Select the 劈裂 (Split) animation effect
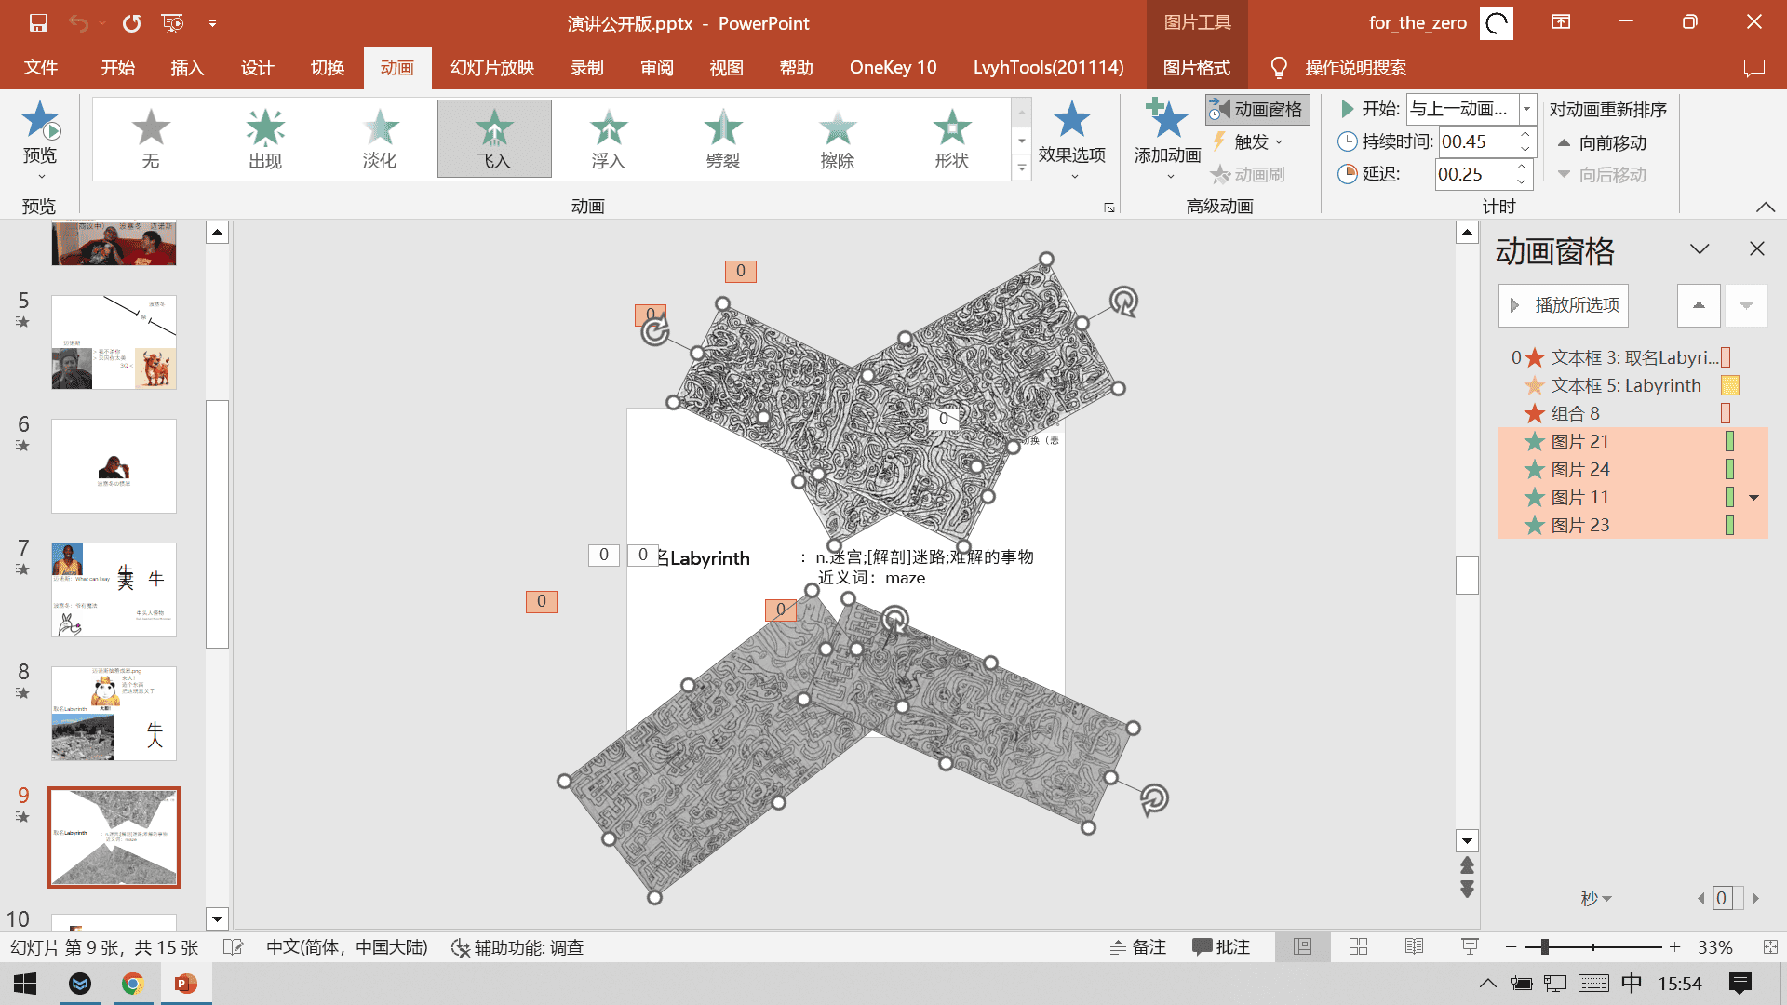Screen dimensions: 1787x1005 722,138
